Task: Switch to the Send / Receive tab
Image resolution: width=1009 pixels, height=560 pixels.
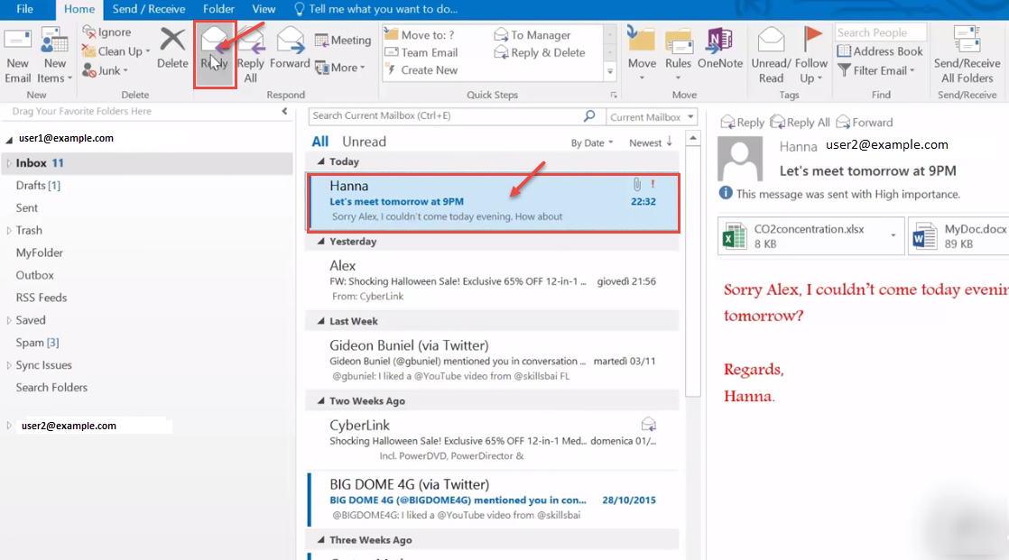Action: tap(150, 10)
